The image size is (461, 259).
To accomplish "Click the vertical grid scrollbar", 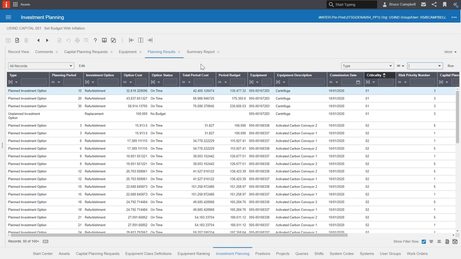I will pos(457,116).
